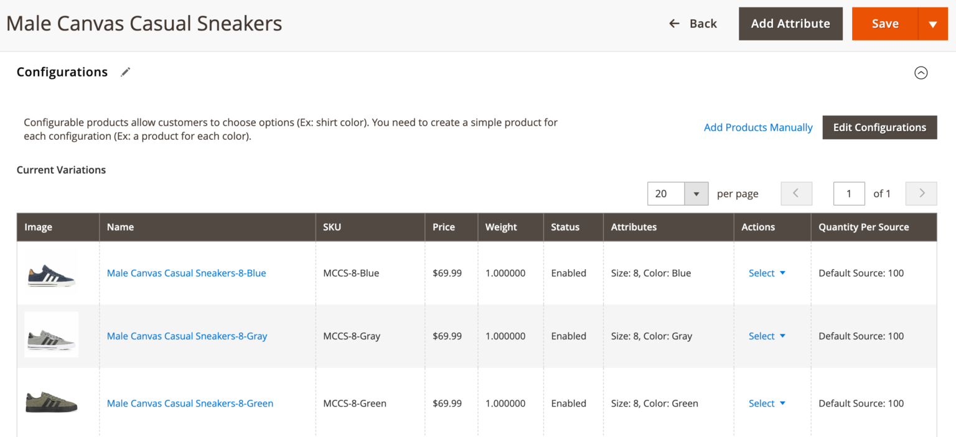Click the Save button
The height and width of the screenshot is (437, 956).
[885, 23]
